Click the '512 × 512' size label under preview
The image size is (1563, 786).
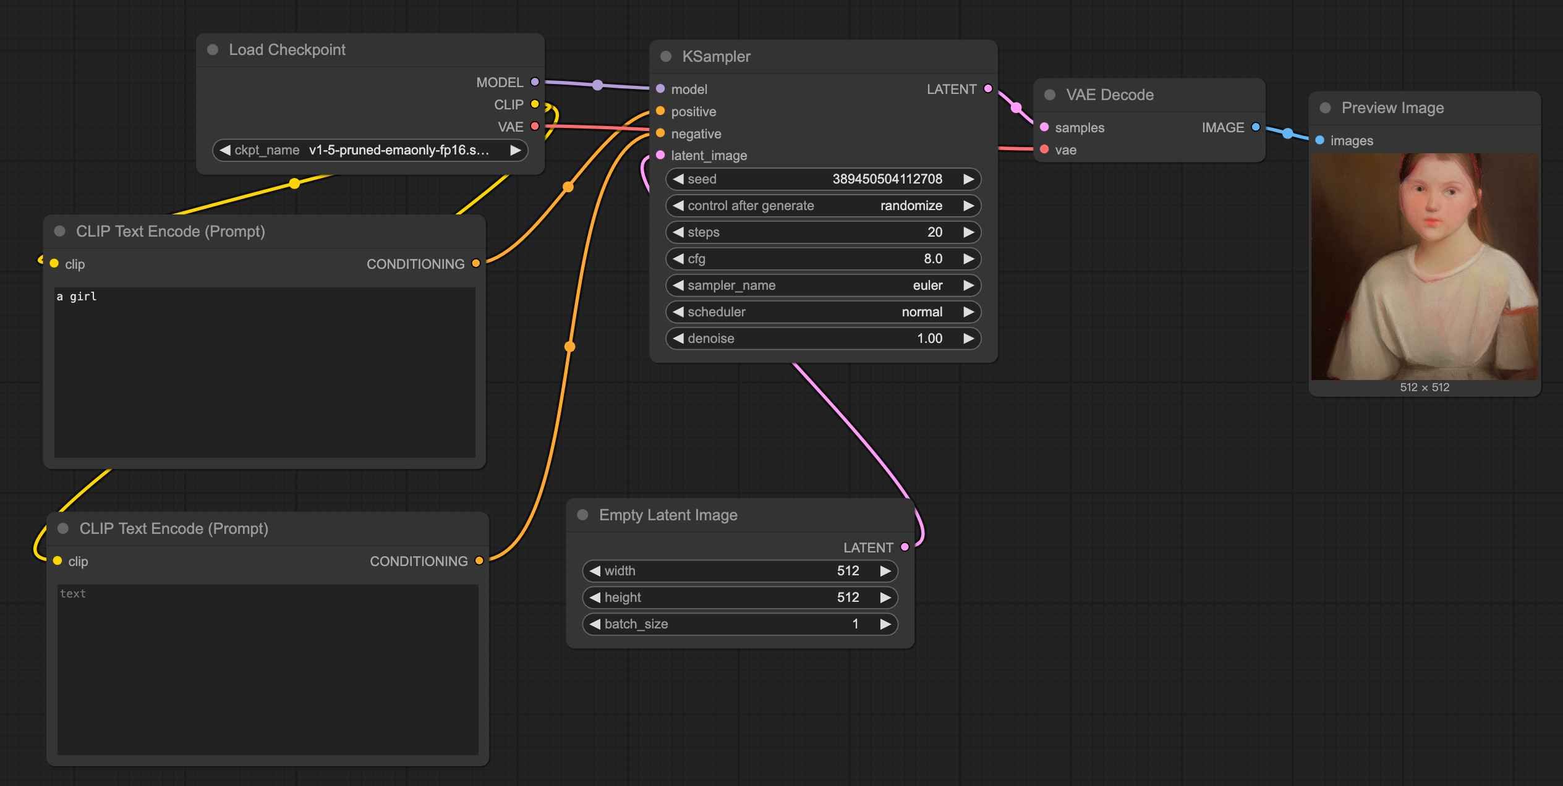click(x=1425, y=387)
